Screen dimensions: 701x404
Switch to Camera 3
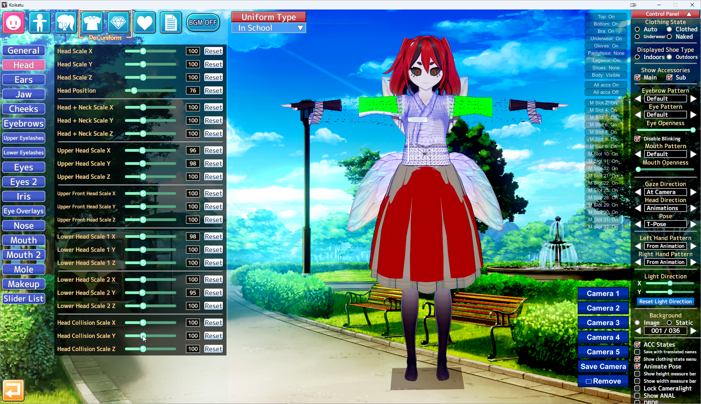603,323
